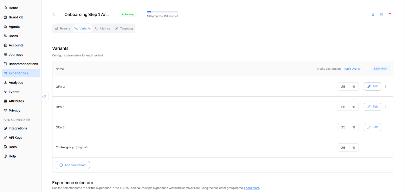Open the Offer 3 kebab menu

point(386,87)
